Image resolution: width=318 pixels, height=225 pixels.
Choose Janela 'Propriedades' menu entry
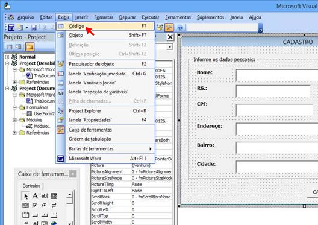pyautogui.click(x=105, y=120)
